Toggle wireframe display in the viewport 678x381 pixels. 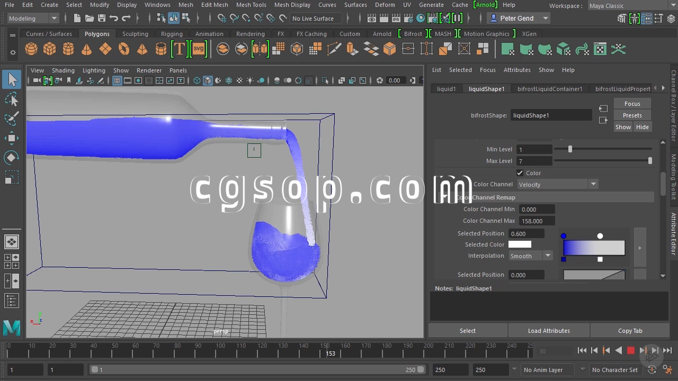pos(197,80)
